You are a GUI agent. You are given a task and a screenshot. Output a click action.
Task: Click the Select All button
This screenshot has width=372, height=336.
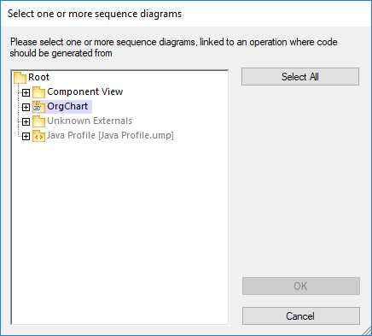pyautogui.click(x=300, y=77)
